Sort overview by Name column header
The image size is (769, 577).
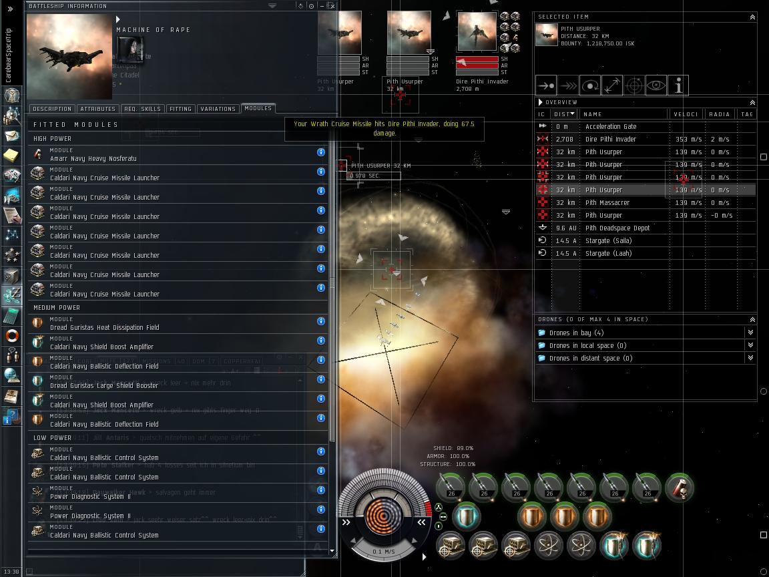pyautogui.click(x=623, y=114)
